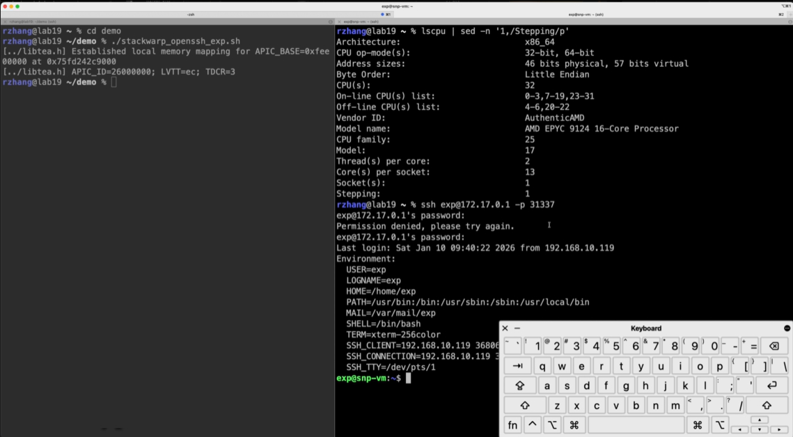Switch to the -zsh terminal tab

pyautogui.click(x=191, y=14)
